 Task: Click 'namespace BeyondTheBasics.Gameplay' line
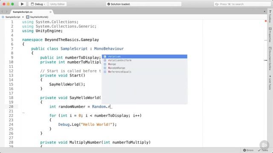pos(61,40)
